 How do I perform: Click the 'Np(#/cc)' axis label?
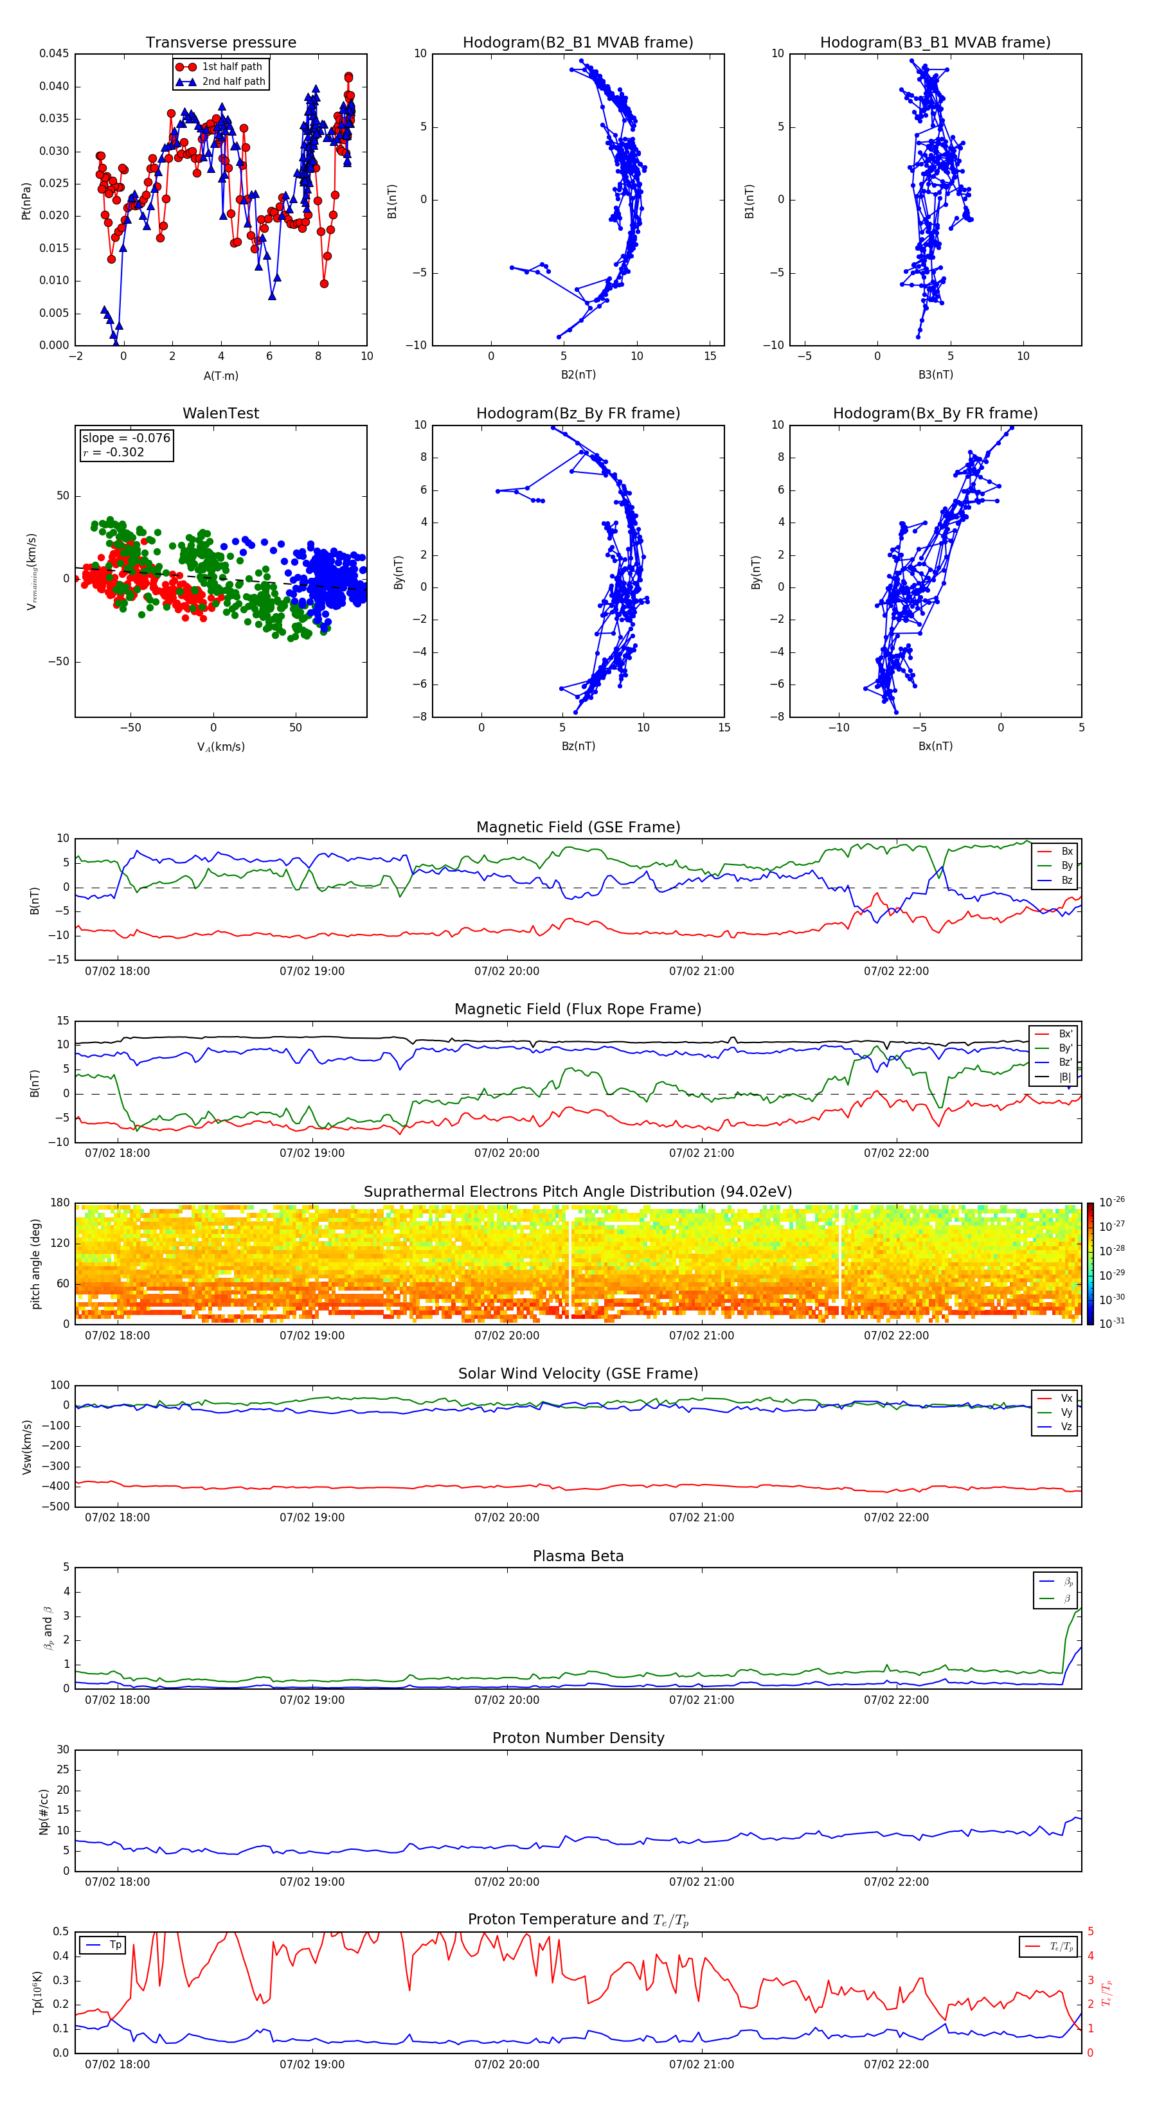tap(44, 1811)
